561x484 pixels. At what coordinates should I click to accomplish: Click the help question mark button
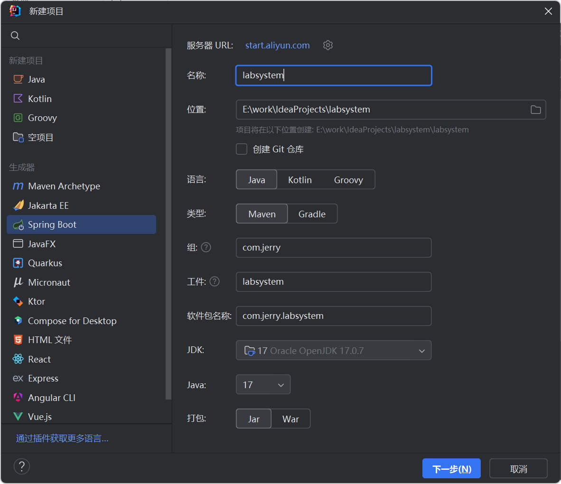(x=22, y=466)
